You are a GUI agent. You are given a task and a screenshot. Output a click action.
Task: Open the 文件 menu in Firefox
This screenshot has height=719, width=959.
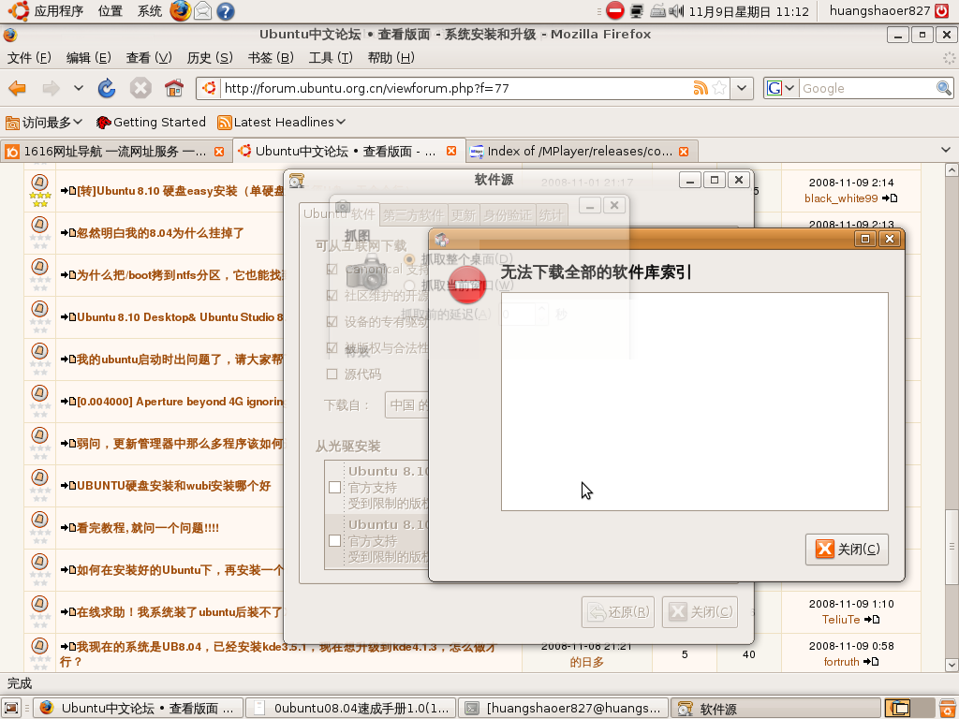tap(29, 58)
